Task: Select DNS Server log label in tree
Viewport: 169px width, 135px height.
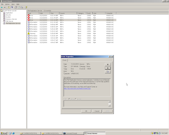Action: (10, 21)
